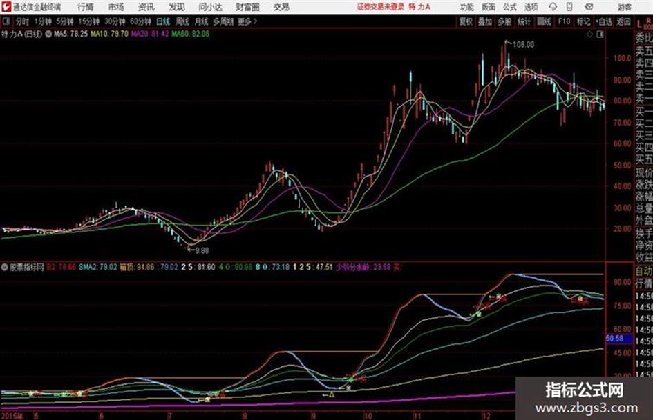
Task: Click the 箱顶: 94.86 indicator value
Action: [x=137, y=267]
